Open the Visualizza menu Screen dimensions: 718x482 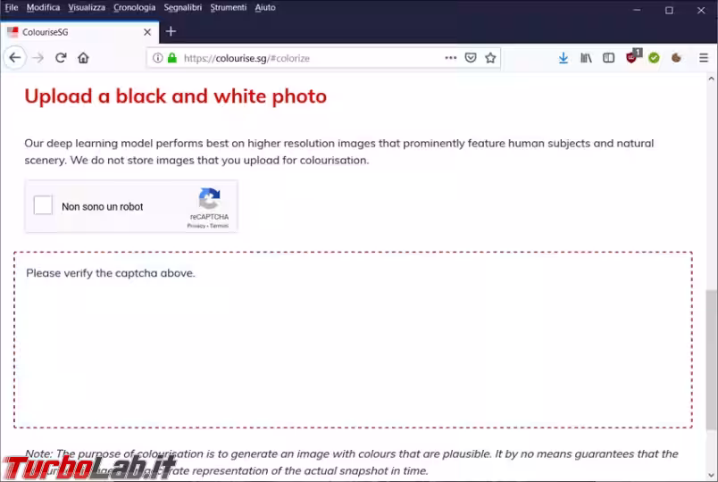(x=87, y=8)
